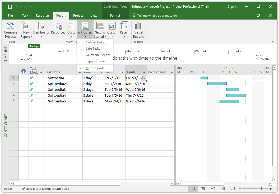Open Duration column filter dropdown
Image resolution: width=279 pixels, height=194 pixels.
click(101, 73)
